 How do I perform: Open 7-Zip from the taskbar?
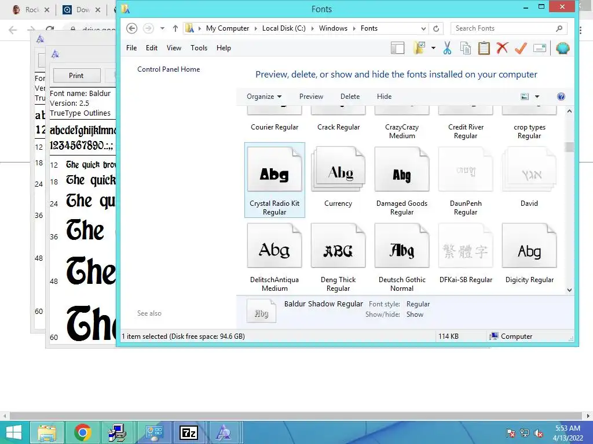pyautogui.click(x=188, y=432)
